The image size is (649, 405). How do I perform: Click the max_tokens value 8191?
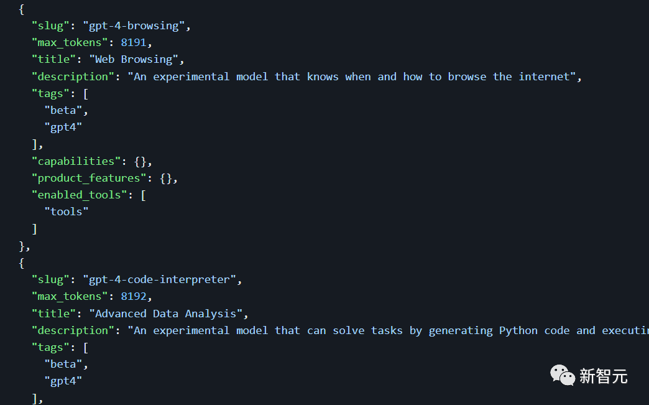pyautogui.click(x=133, y=42)
